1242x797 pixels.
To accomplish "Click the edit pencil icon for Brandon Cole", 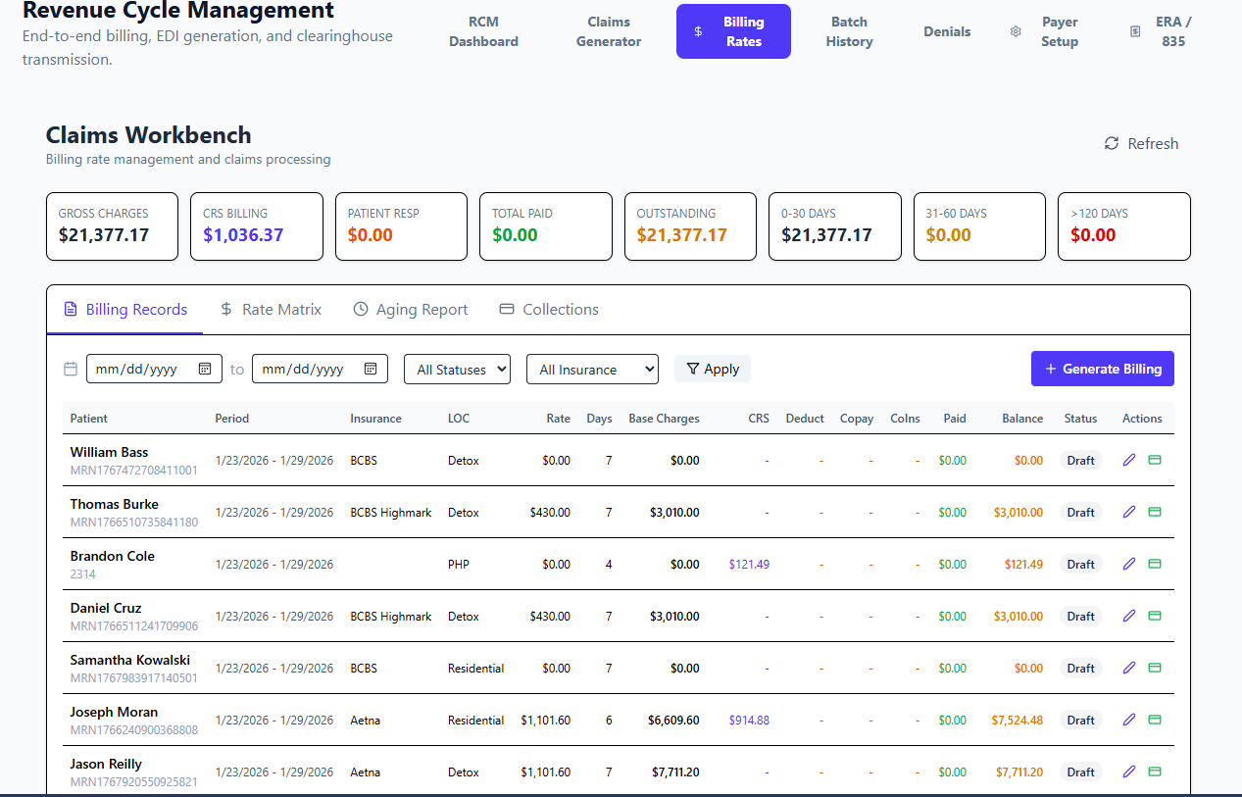I will pyautogui.click(x=1128, y=564).
